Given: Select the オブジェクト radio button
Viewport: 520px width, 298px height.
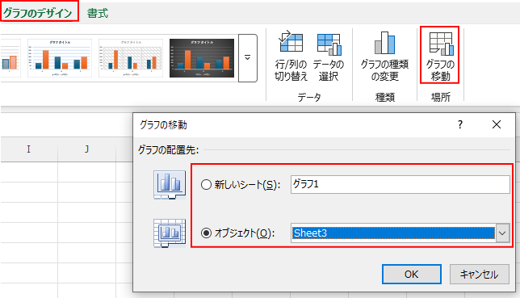Looking at the screenshot, I should coord(206,233).
